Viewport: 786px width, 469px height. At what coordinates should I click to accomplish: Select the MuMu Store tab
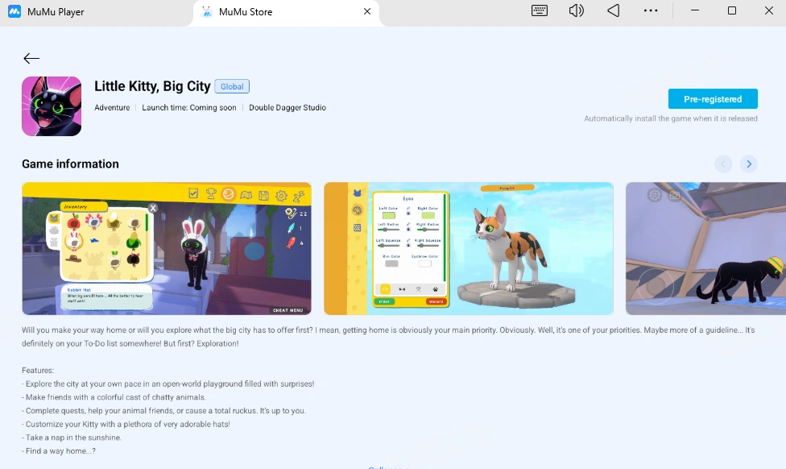coord(286,12)
